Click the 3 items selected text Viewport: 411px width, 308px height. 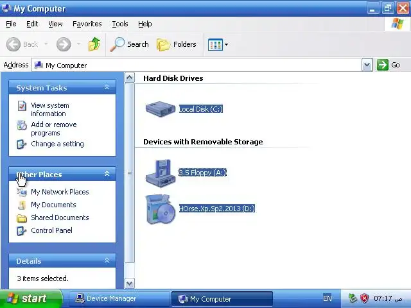coord(43,278)
